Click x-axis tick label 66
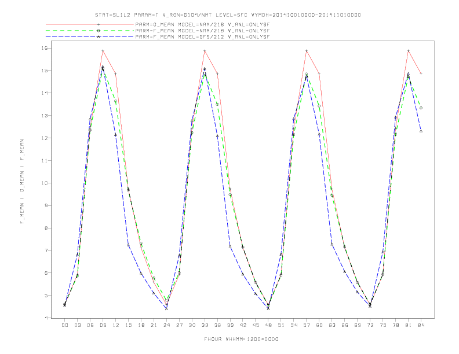 pyautogui.click(x=345, y=325)
